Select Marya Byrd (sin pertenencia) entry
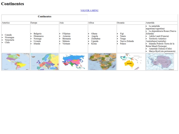Image resolution: width=179 pixels, height=134 pixels. 162,51
